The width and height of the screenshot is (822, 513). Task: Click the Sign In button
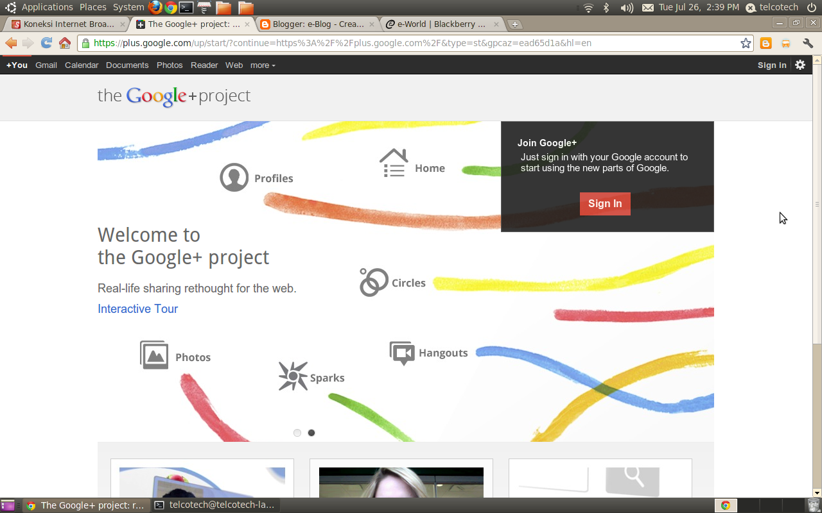point(604,203)
